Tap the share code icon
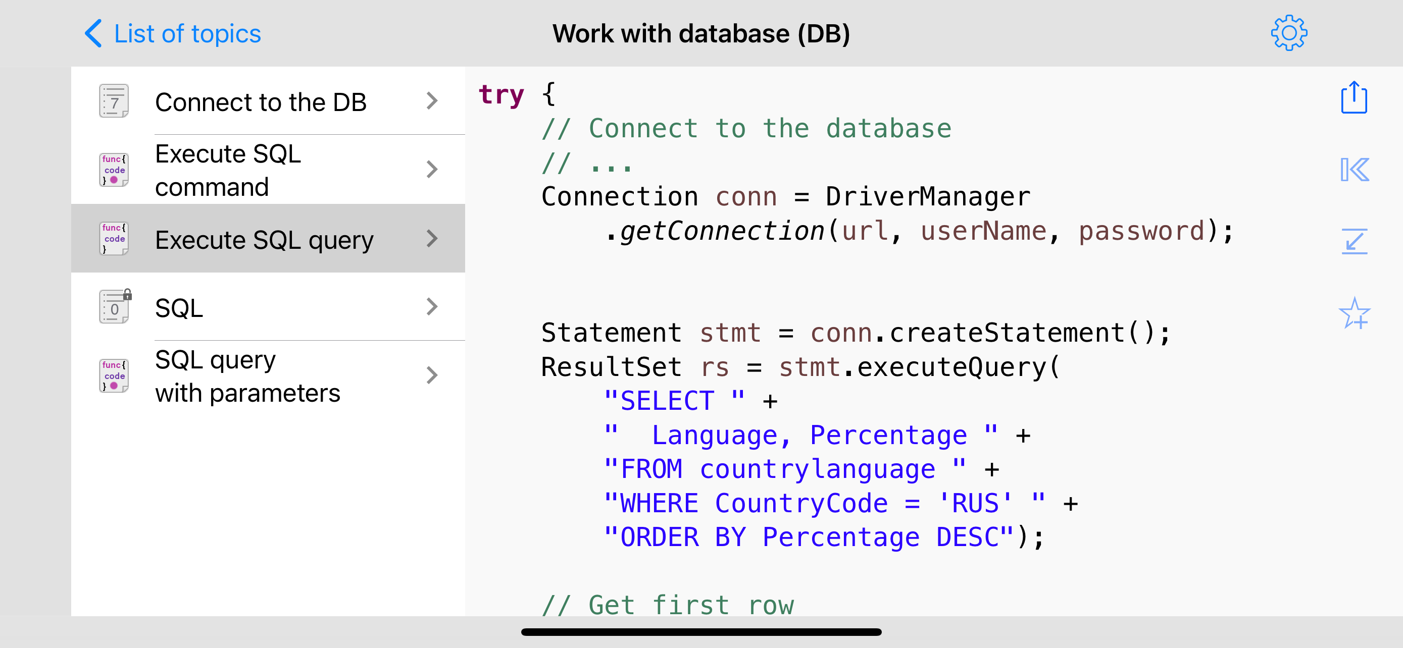The width and height of the screenshot is (1403, 648). tap(1354, 98)
